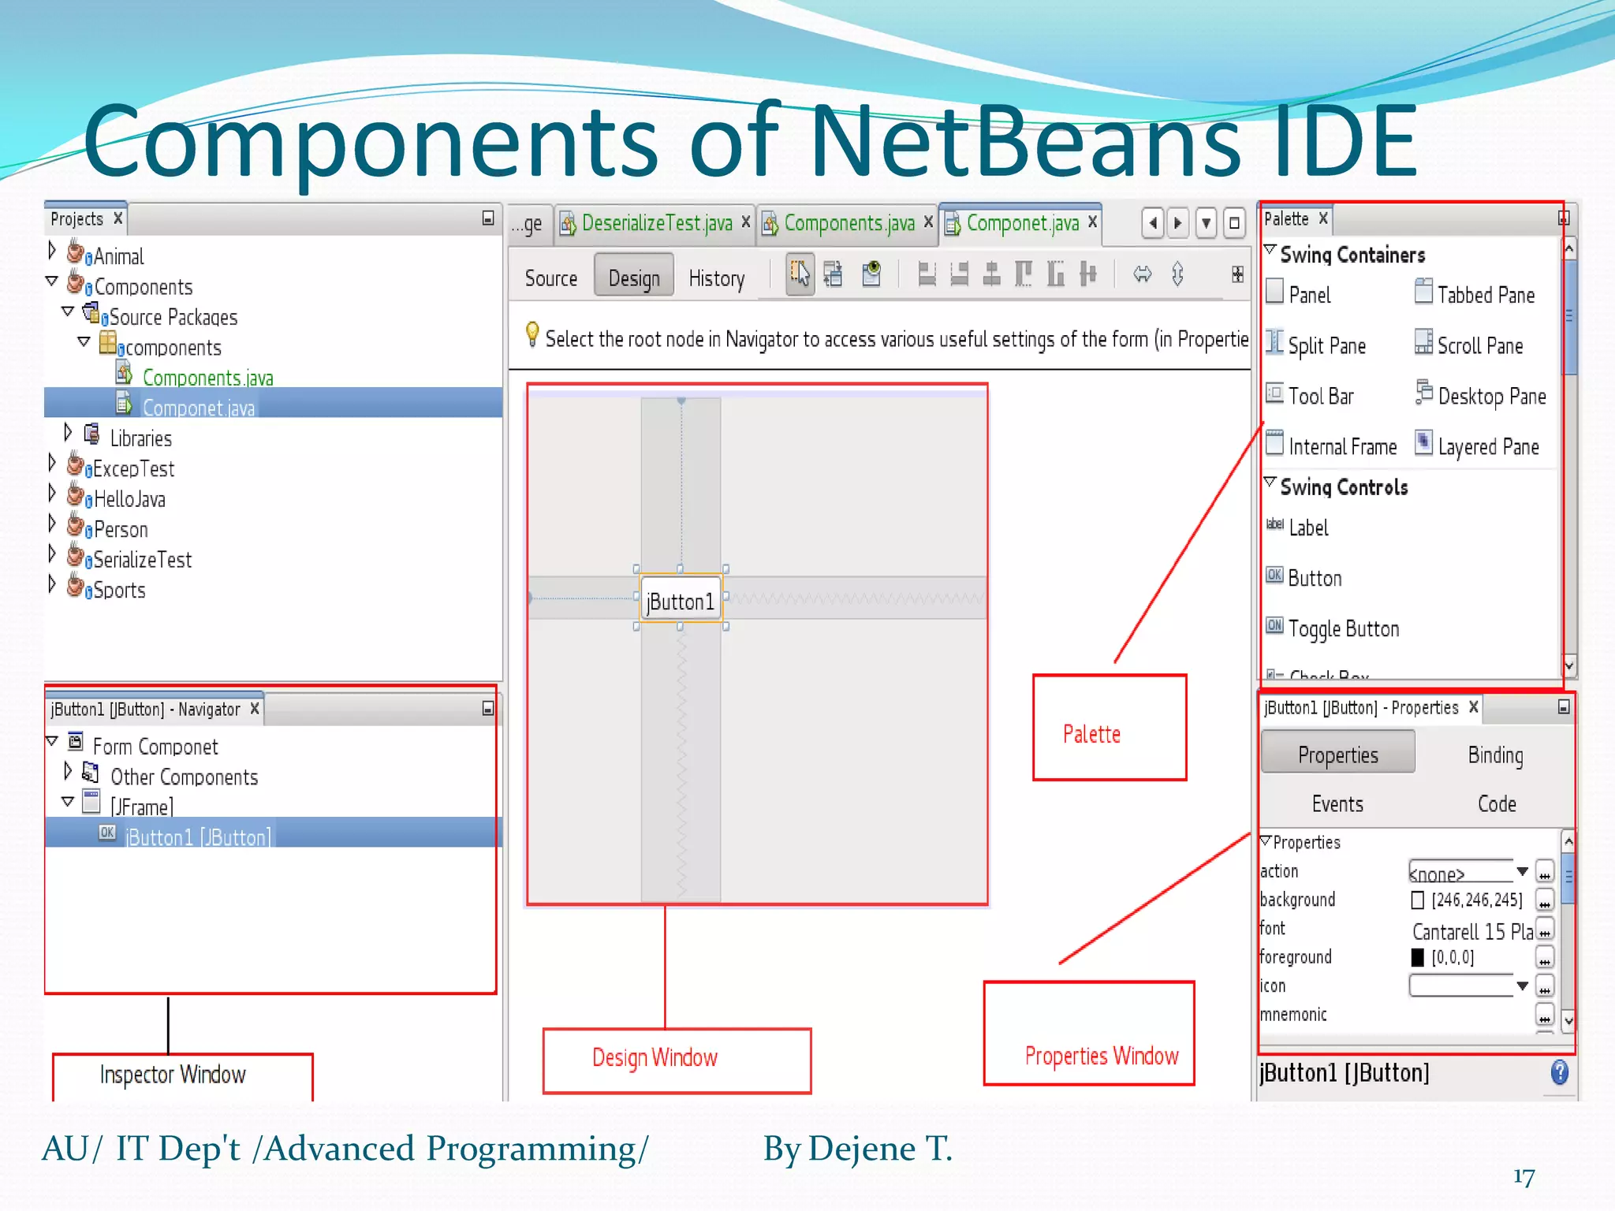Open the help icon in Properties
Screen dimensions: 1615x1211
click(x=1559, y=1072)
